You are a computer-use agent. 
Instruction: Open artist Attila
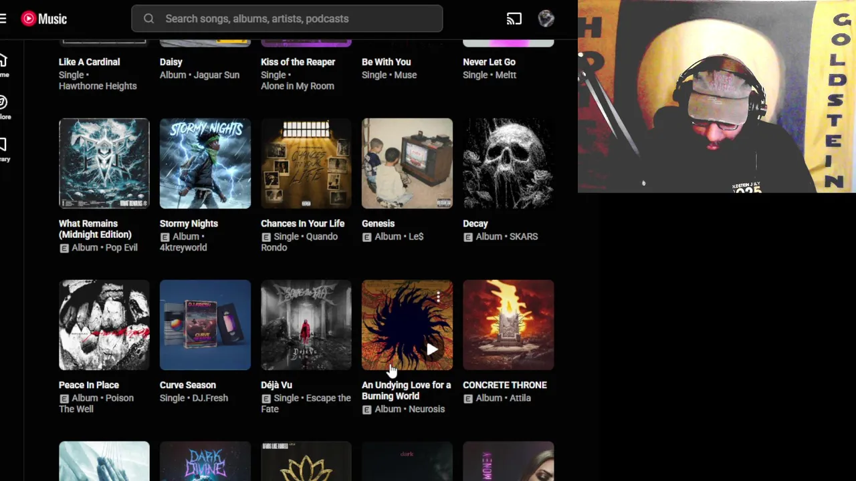pyautogui.click(x=520, y=398)
